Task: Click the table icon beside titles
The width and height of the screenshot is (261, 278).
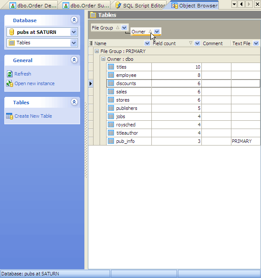Action: [111, 67]
